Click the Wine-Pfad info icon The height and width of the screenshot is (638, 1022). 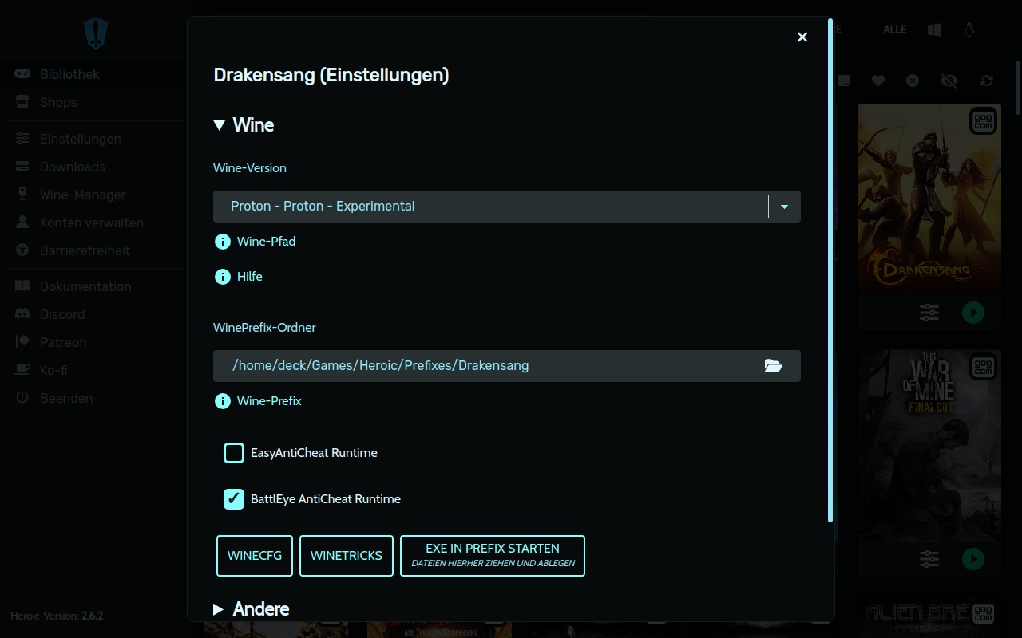[x=223, y=242]
